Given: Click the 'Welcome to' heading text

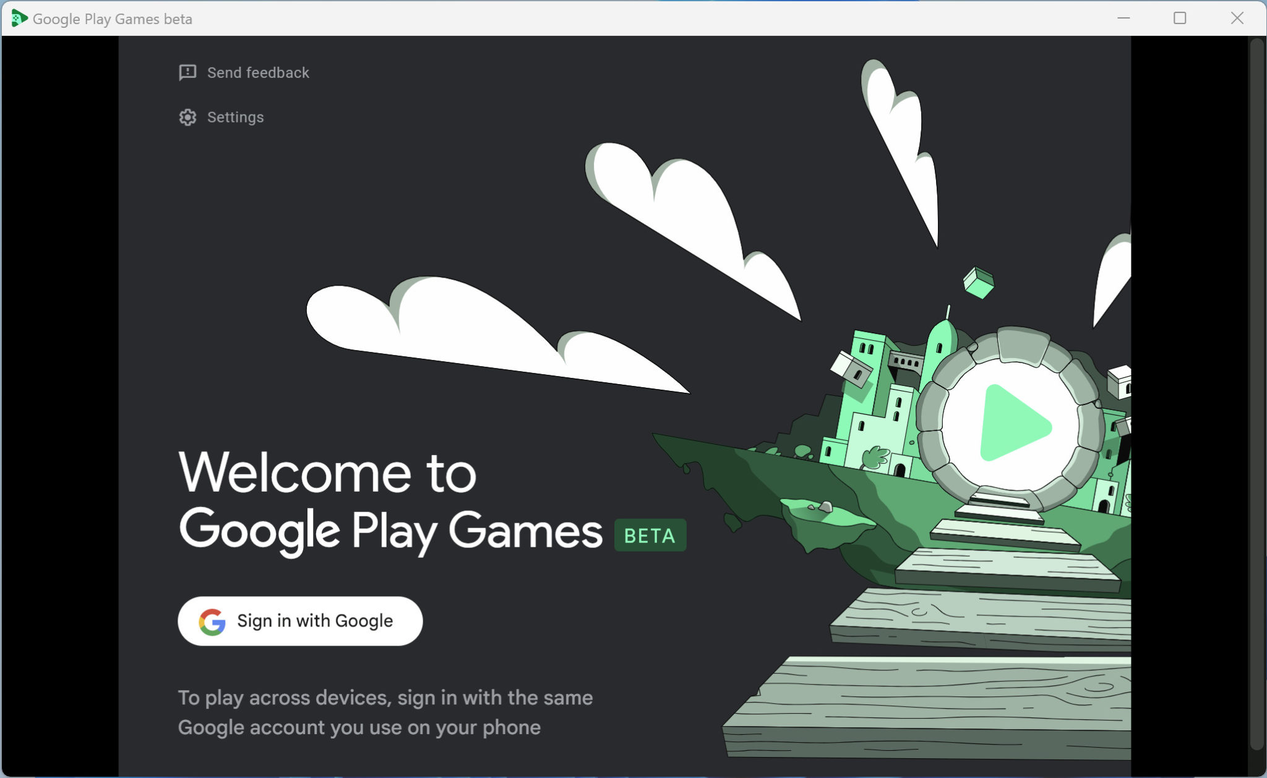Looking at the screenshot, I should (x=327, y=473).
